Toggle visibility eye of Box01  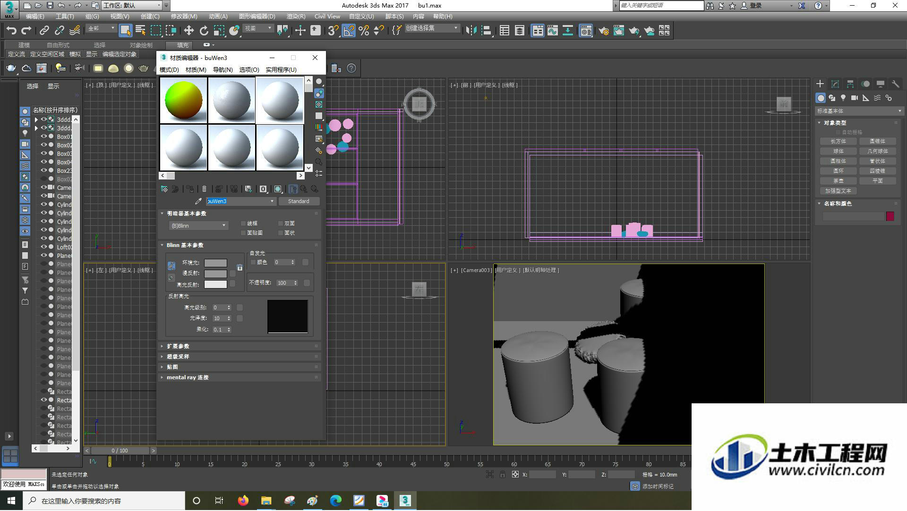coord(44,136)
